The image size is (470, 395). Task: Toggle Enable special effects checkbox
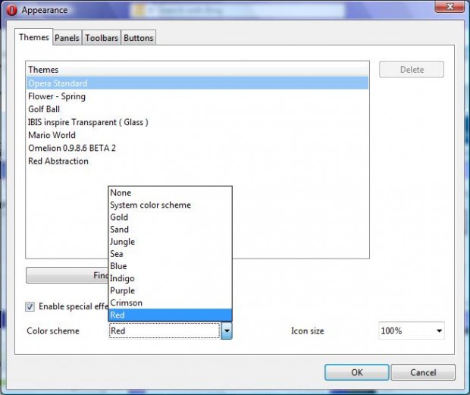[30, 306]
